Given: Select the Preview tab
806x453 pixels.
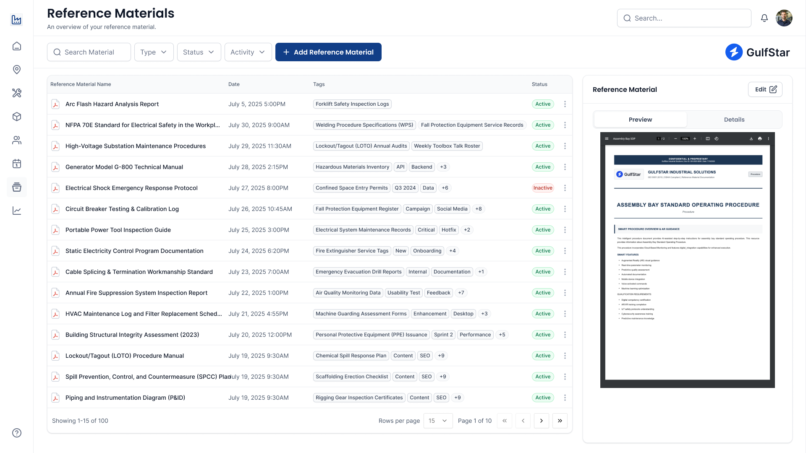Looking at the screenshot, I should (x=640, y=120).
